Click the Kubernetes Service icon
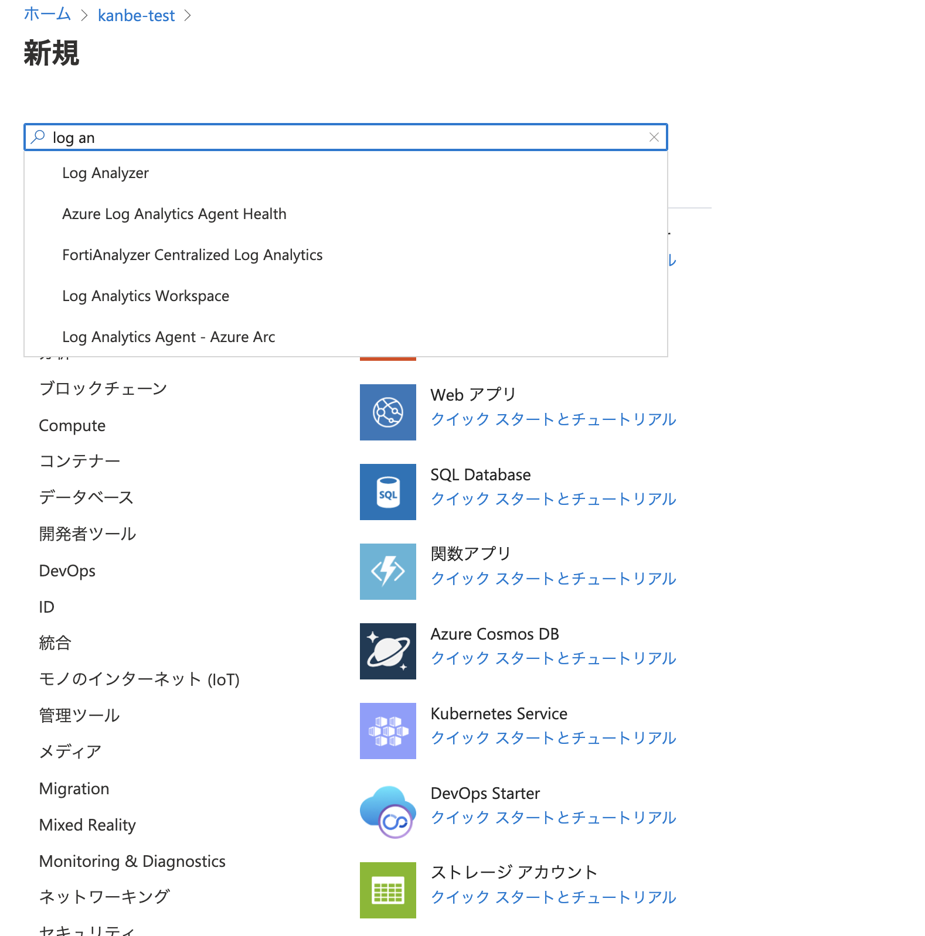The height and width of the screenshot is (936, 925). tap(388, 731)
